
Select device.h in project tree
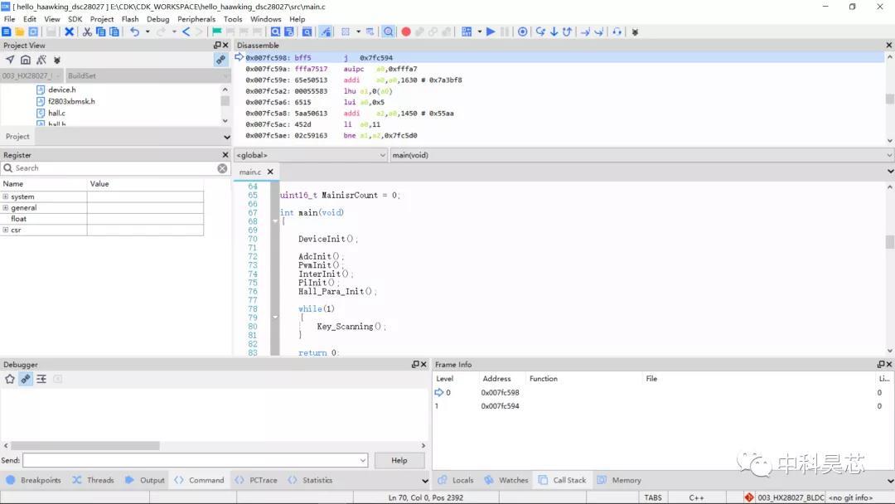point(61,90)
